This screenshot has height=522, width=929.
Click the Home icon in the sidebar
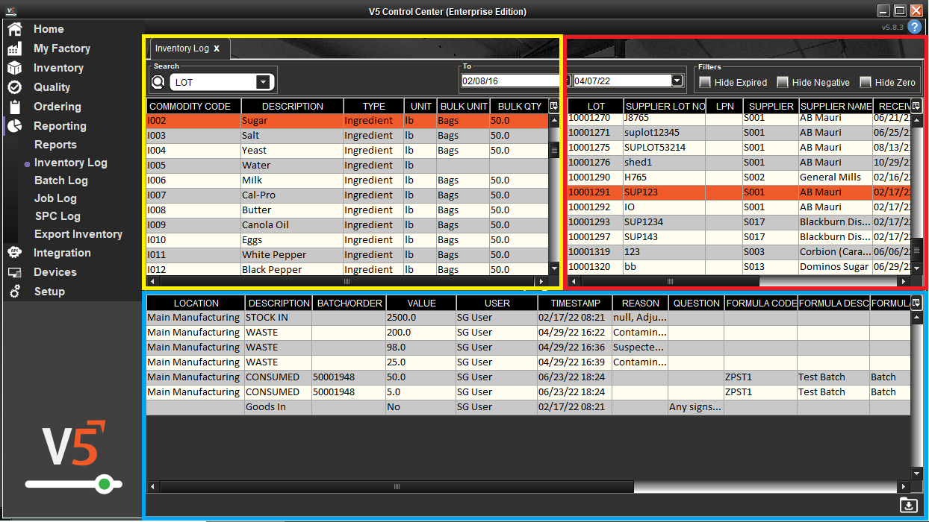coord(15,28)
